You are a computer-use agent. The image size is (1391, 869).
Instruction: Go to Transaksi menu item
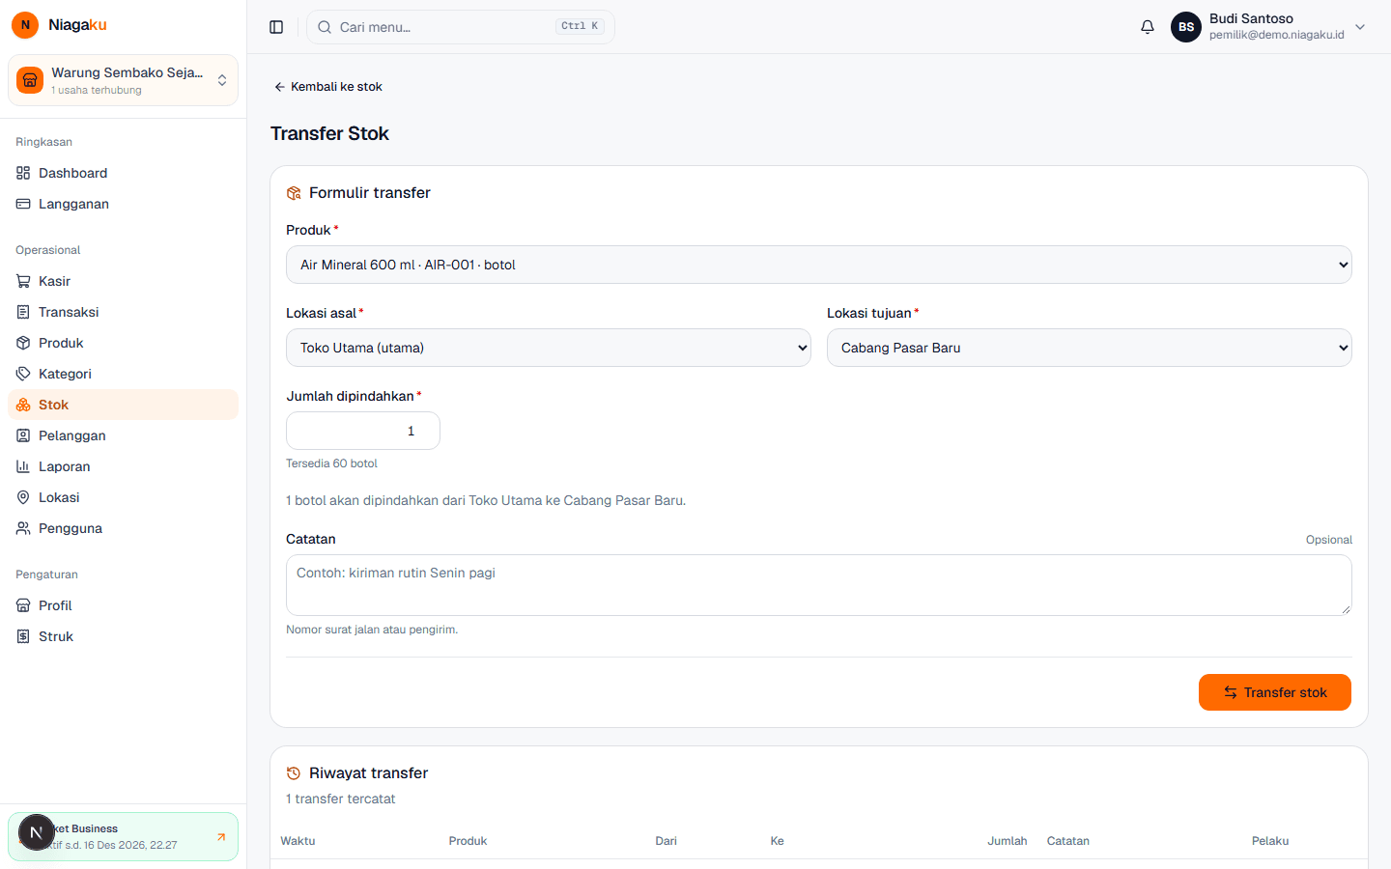(x=123, y=312)
